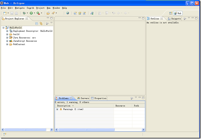Open the Project Explorer view menu triangle

coord(52,23)
